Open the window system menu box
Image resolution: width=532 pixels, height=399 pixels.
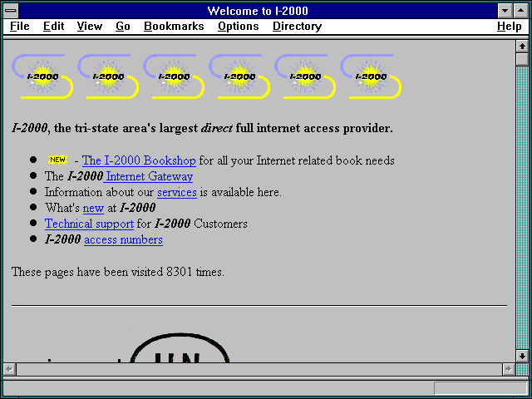(11, 11)
